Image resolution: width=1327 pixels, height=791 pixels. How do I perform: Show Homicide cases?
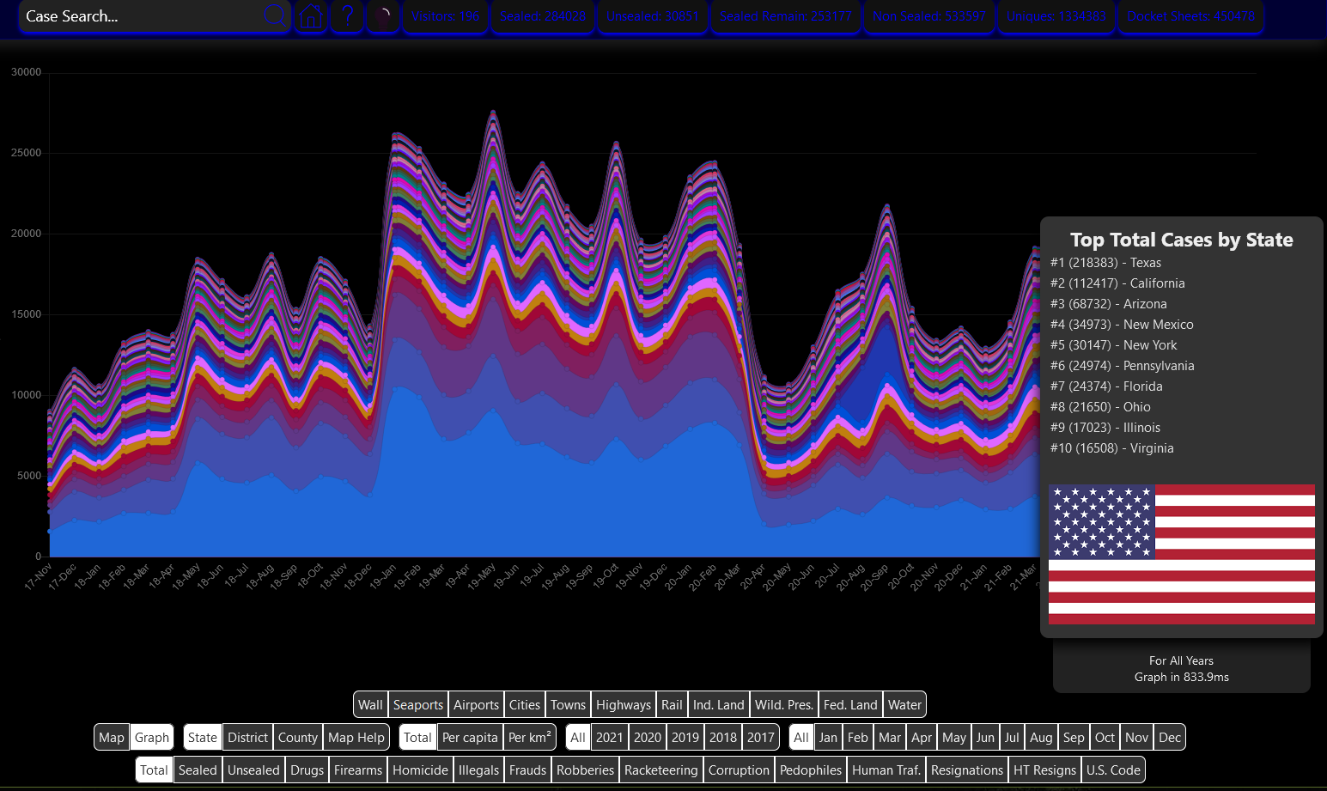[x=421, y=770]
